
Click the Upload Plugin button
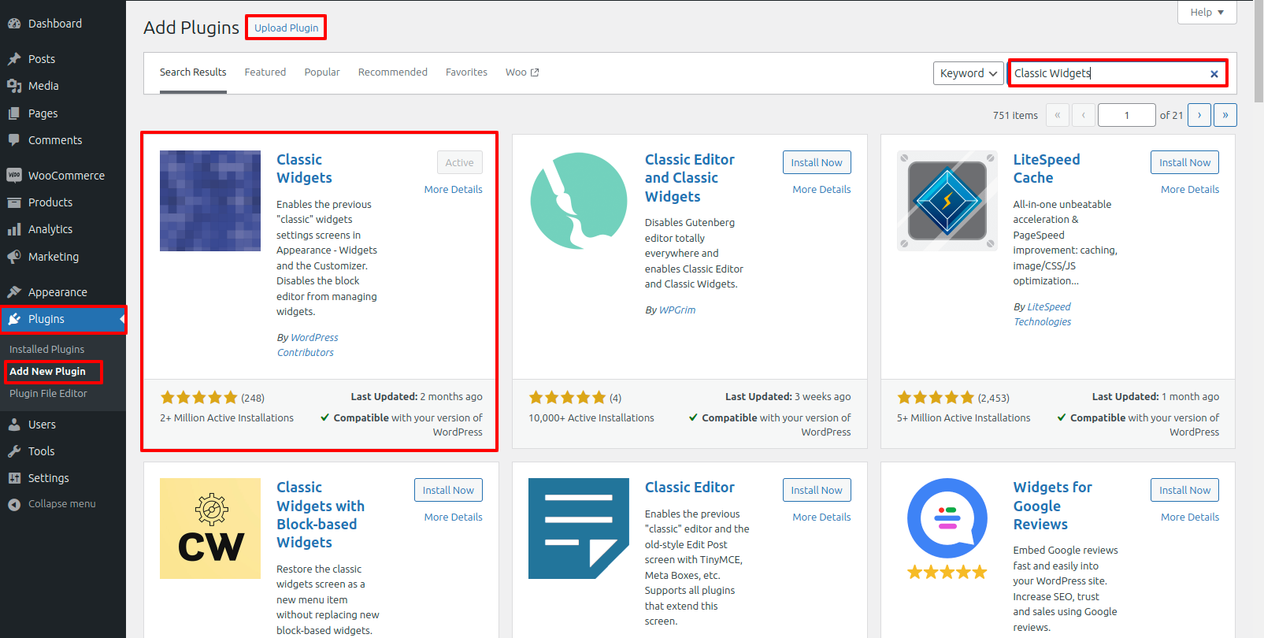pos(286,28)
